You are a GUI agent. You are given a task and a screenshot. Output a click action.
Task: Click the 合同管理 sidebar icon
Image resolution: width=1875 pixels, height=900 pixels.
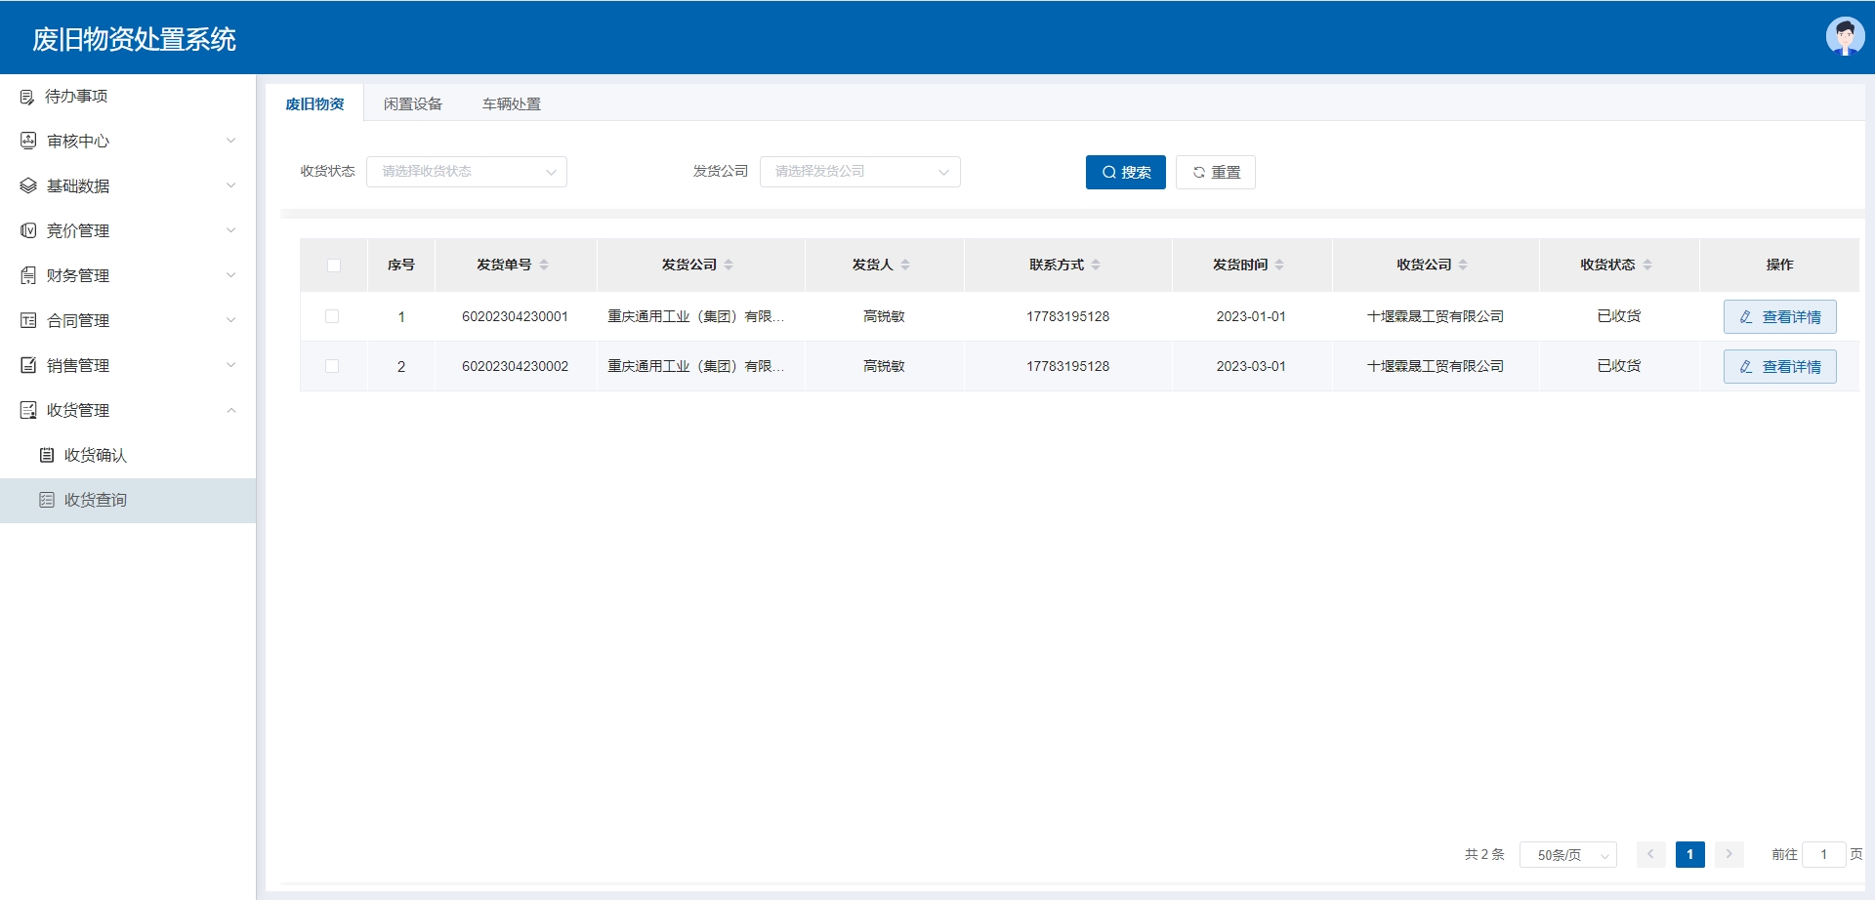pyautogui.click(x=28, y=321)
